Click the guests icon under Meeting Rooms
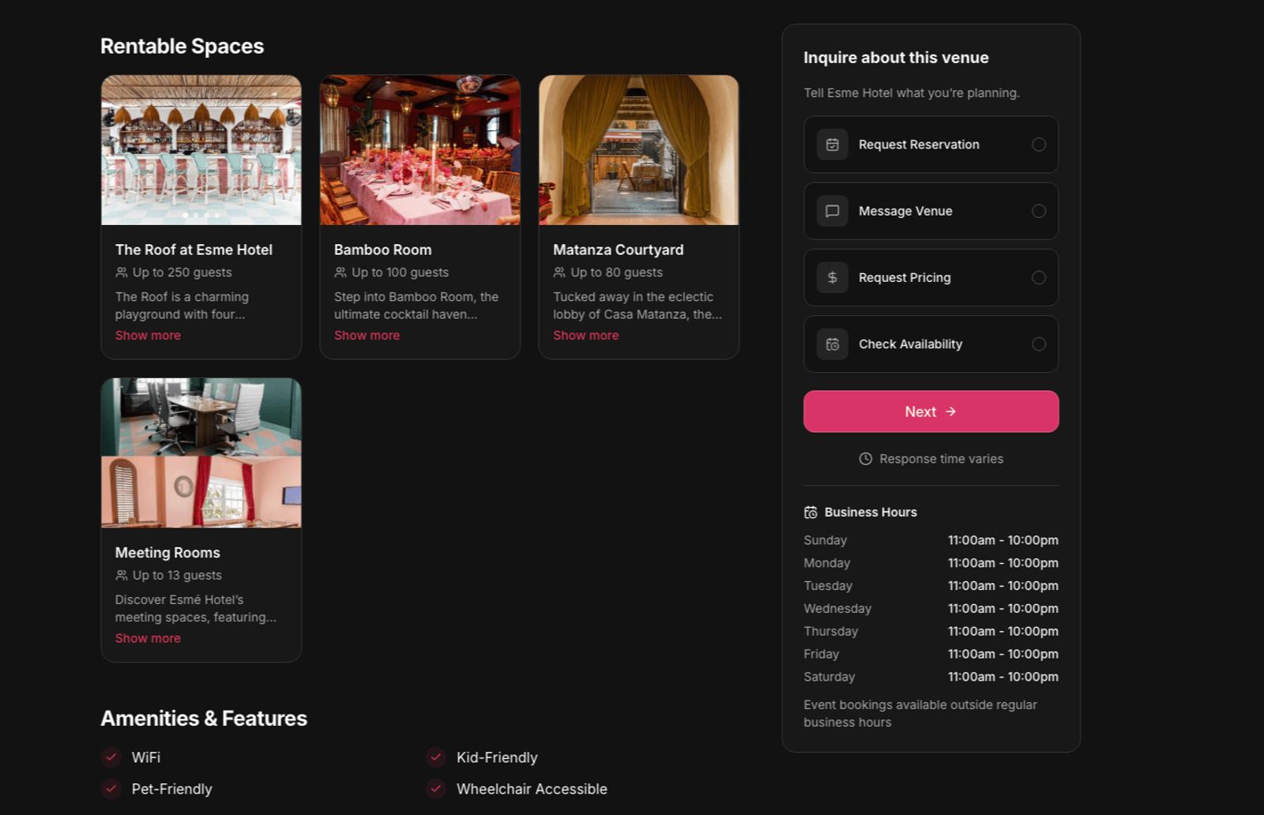 coord(122,576)
